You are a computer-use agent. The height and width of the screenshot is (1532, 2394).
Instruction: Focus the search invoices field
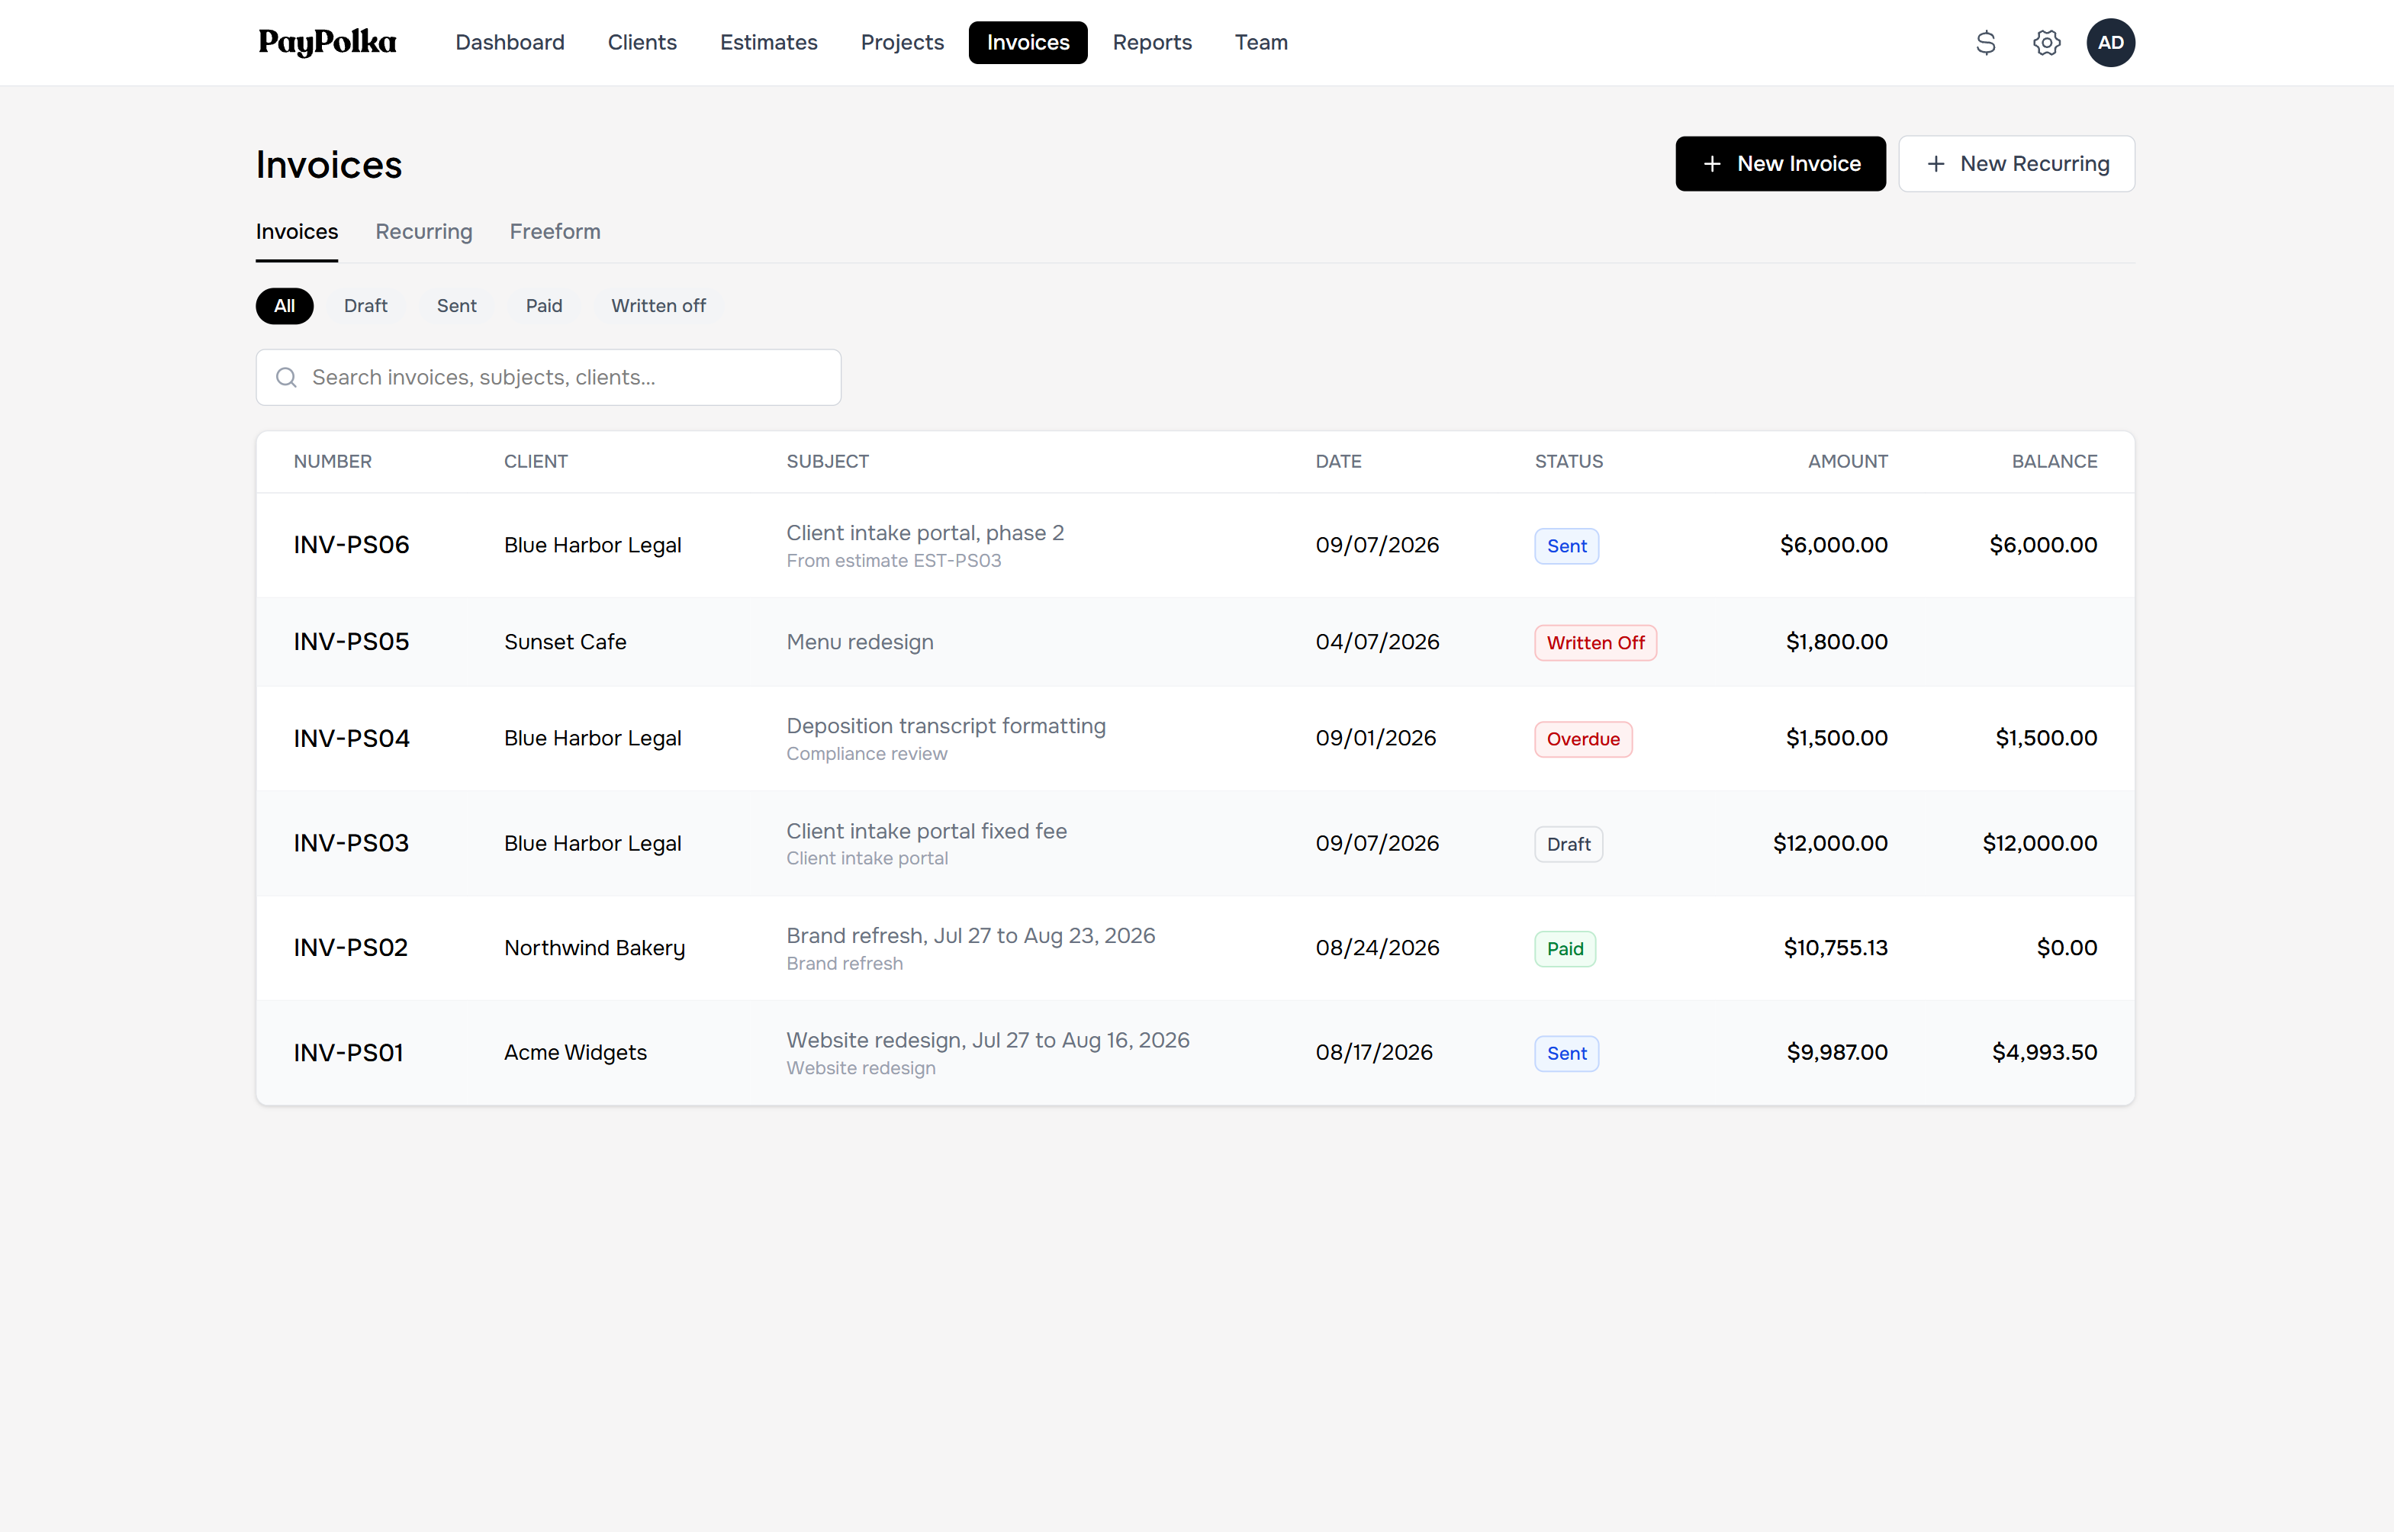548,377
